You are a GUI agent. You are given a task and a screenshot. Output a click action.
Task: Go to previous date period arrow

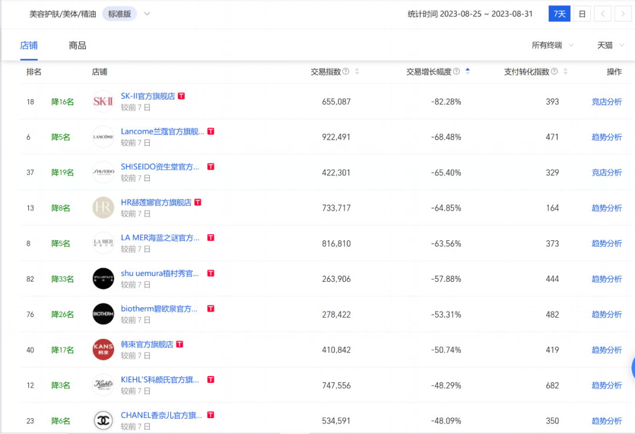[x=603, y=14]
